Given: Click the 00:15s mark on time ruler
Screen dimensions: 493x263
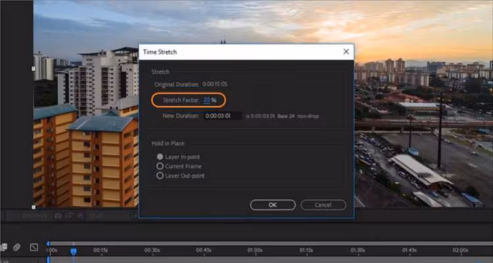Looking at the screenshot, I should (101, 250).
